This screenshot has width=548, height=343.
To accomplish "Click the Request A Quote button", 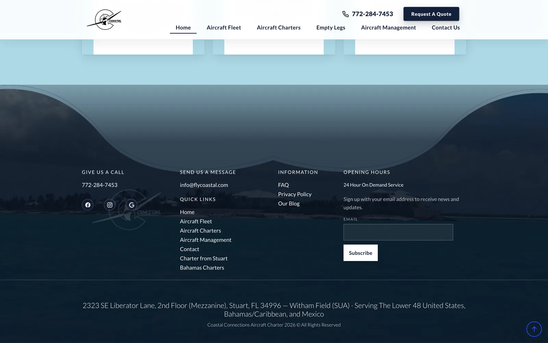I will point(431,14).
